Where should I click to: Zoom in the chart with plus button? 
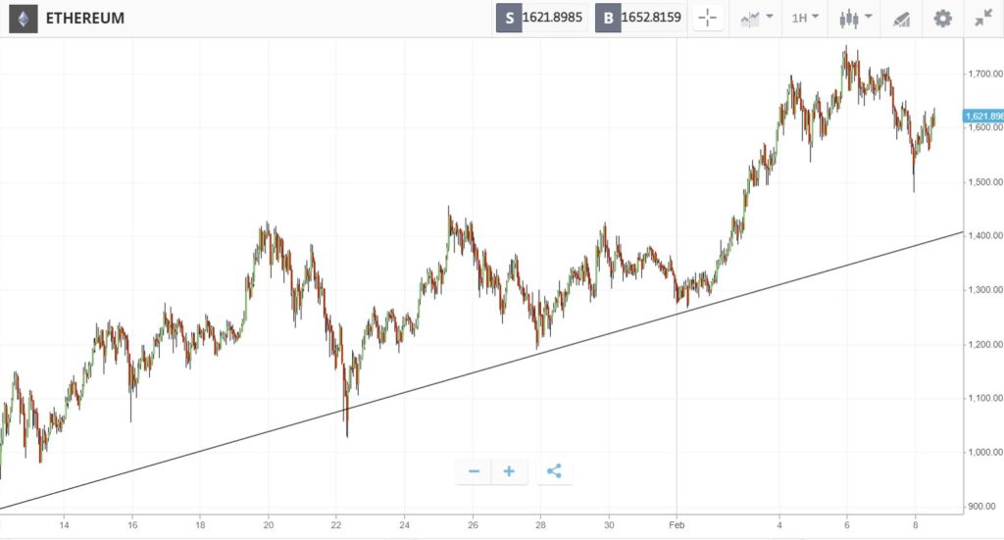509,471
